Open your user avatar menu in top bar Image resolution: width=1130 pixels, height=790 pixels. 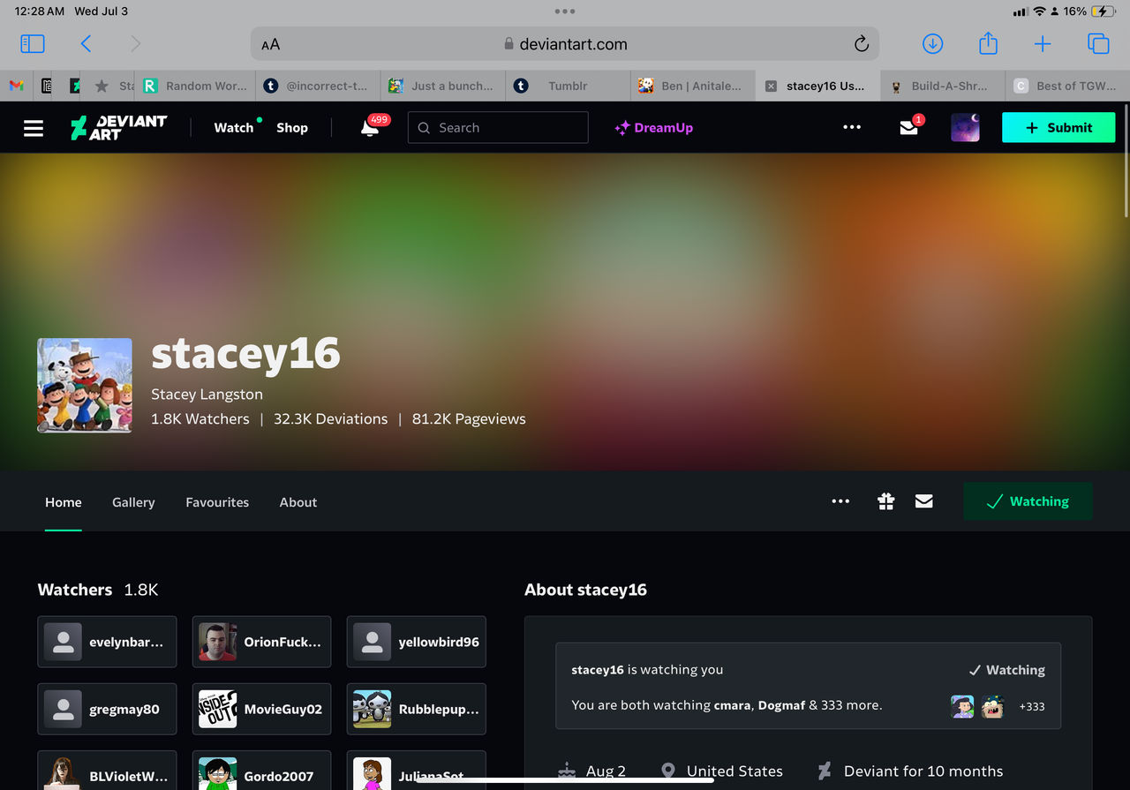(965, 127)
